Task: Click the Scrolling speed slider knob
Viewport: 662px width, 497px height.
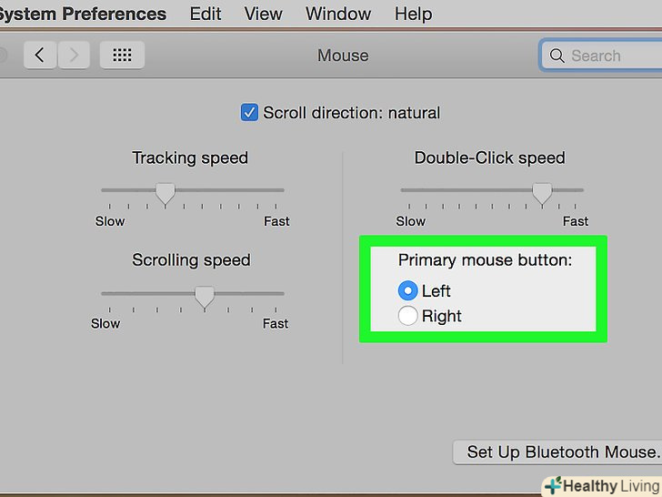Action: [x=205, y=296]
